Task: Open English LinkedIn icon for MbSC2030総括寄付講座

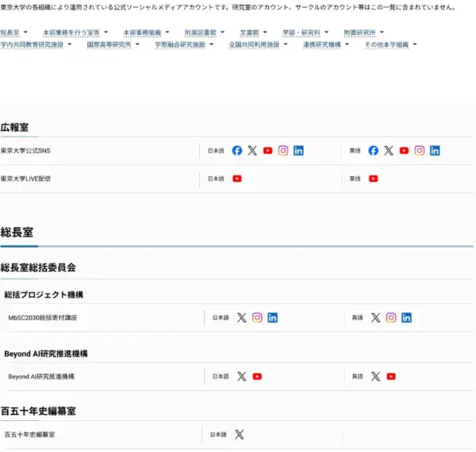Action: click(x=406, y=318)
